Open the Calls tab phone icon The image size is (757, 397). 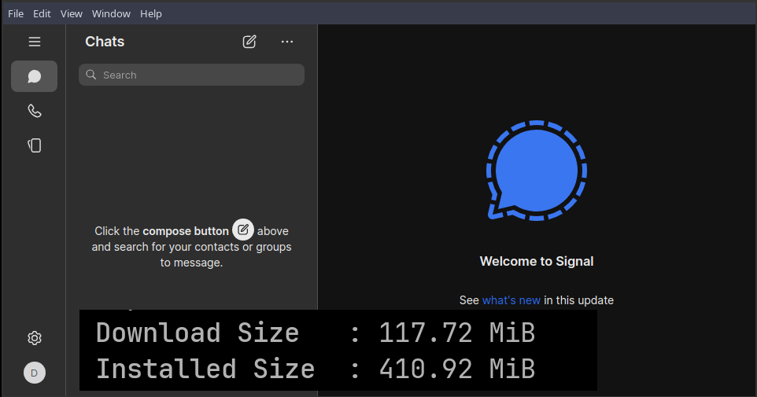click(34, 111)
